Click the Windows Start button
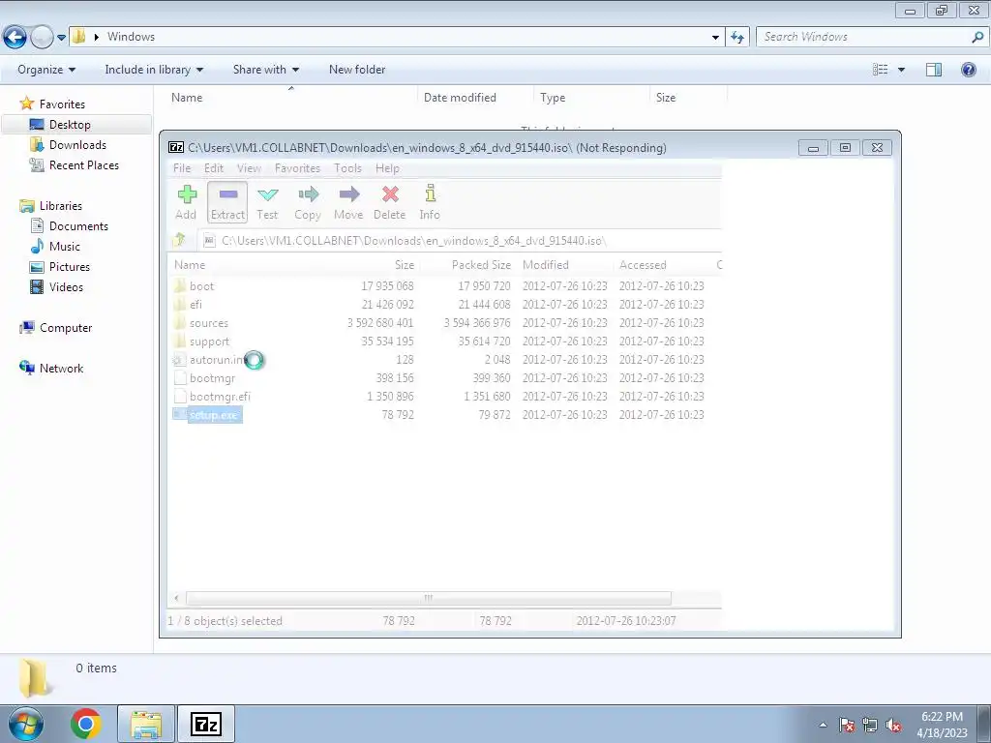Screen dimensions: 991x743 [x=26, y=724]
